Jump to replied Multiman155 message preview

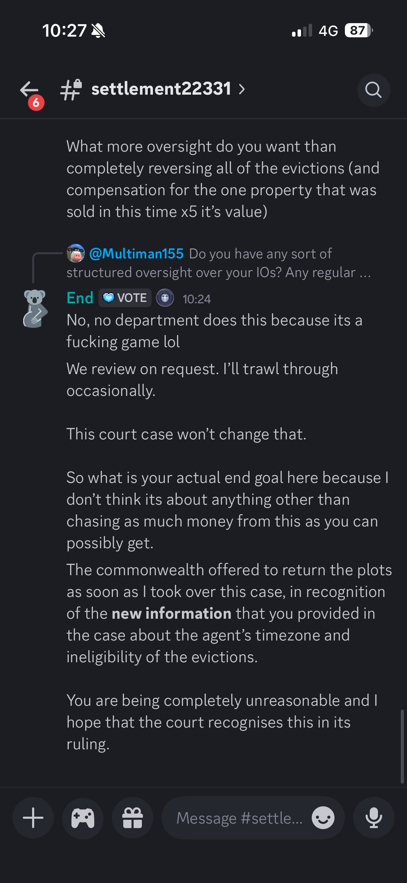(x=219, y=263)
